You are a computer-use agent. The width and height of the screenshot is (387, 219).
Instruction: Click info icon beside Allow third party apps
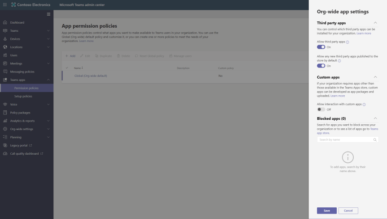point(347,42)
